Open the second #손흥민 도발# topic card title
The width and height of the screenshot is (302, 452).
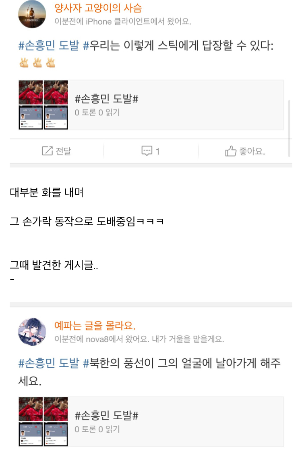[x=106, y=415]
